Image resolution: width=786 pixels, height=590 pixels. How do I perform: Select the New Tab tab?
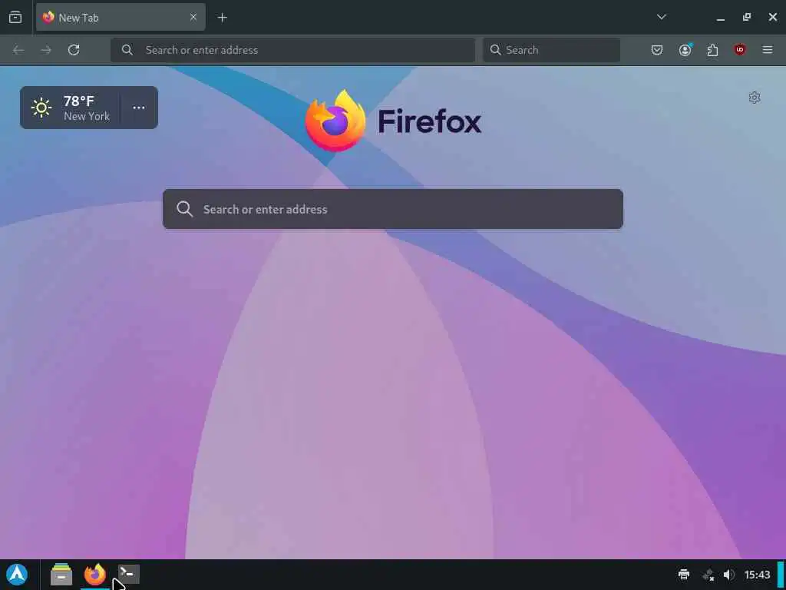121,18
